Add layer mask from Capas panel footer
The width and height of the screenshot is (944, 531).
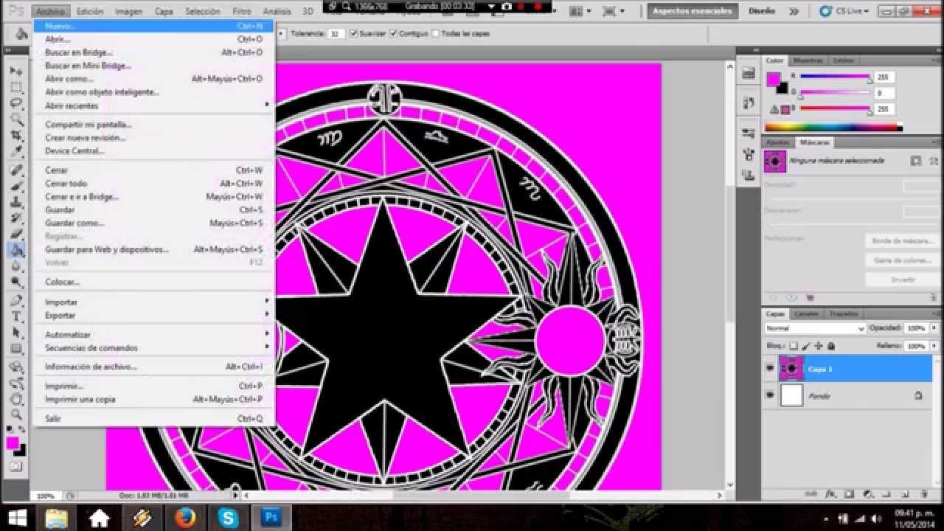(x=849, y=494)
